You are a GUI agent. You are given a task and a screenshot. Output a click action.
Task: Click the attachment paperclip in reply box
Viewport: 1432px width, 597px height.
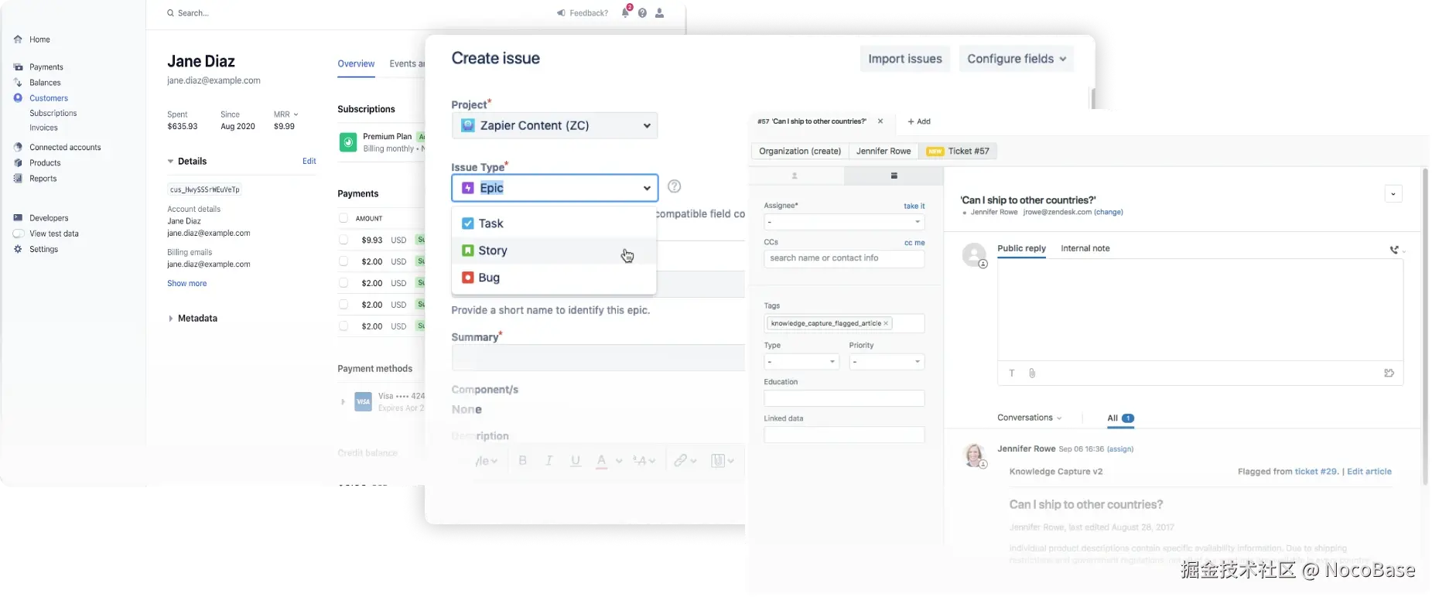click(x=1032, y=374)
